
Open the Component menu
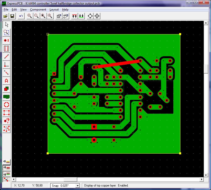coord(38,10)
